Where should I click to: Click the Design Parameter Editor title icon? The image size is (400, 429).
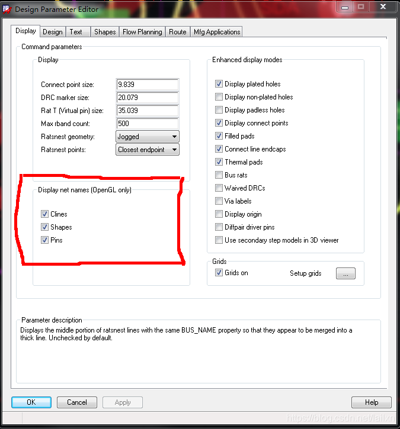(6, 9)
